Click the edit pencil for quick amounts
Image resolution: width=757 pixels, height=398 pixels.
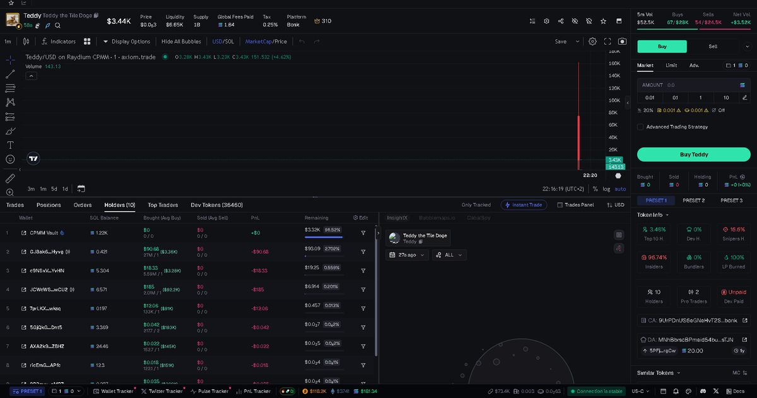click(x=745, y=98)
